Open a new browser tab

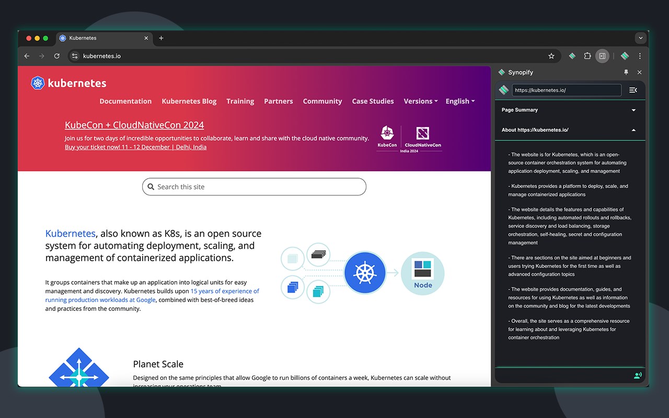coord(161,38)
